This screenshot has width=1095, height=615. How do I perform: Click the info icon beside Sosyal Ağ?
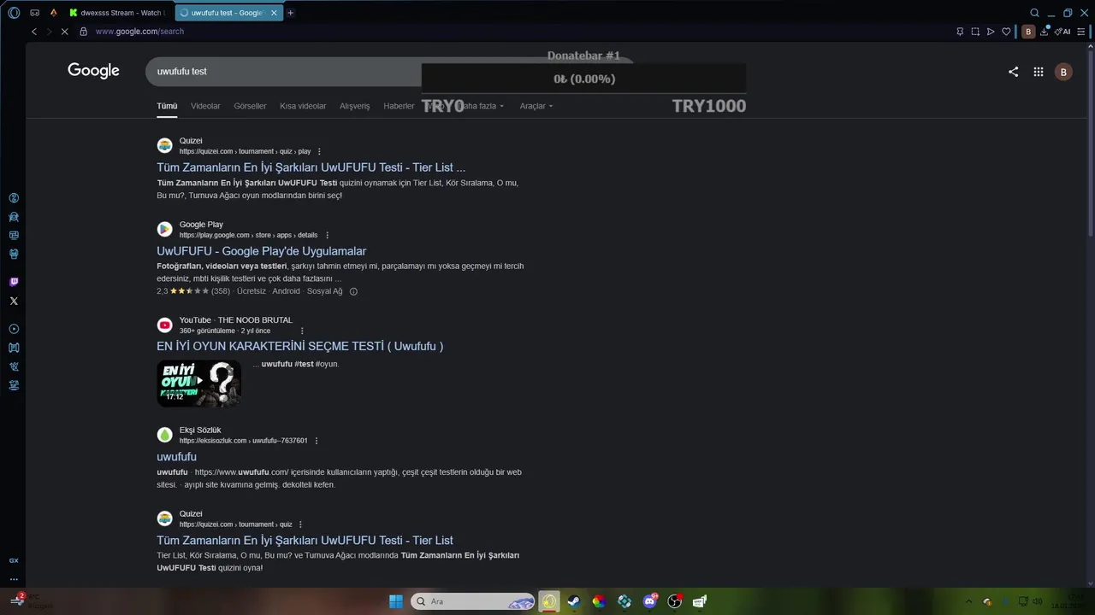click(x=353, y=291)
